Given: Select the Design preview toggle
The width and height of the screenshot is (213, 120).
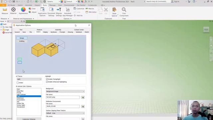Looking at the screenshot, I should [22, 38].
